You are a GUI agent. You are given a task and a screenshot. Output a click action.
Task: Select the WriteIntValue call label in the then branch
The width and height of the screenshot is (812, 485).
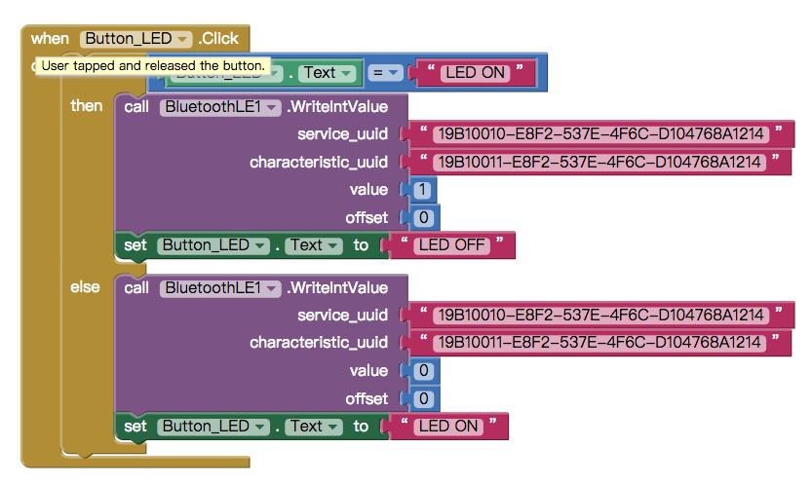337,107
